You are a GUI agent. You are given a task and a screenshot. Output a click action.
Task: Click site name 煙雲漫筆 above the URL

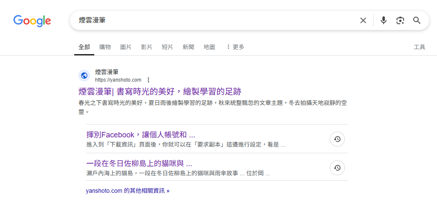[x=107, y=72]
